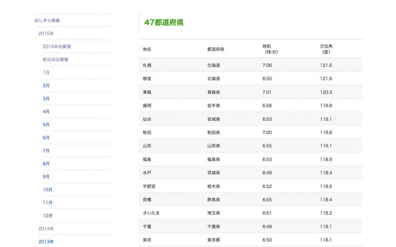This screenshot has width=396, height=247.
Task: Select the 山形 place name cell
Action: click(x=147, y=146)
